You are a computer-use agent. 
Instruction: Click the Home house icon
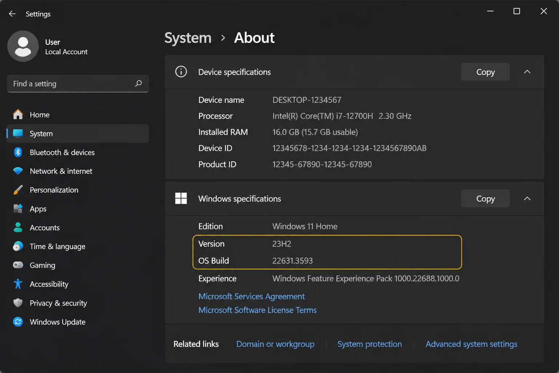(x=18, y=114)
